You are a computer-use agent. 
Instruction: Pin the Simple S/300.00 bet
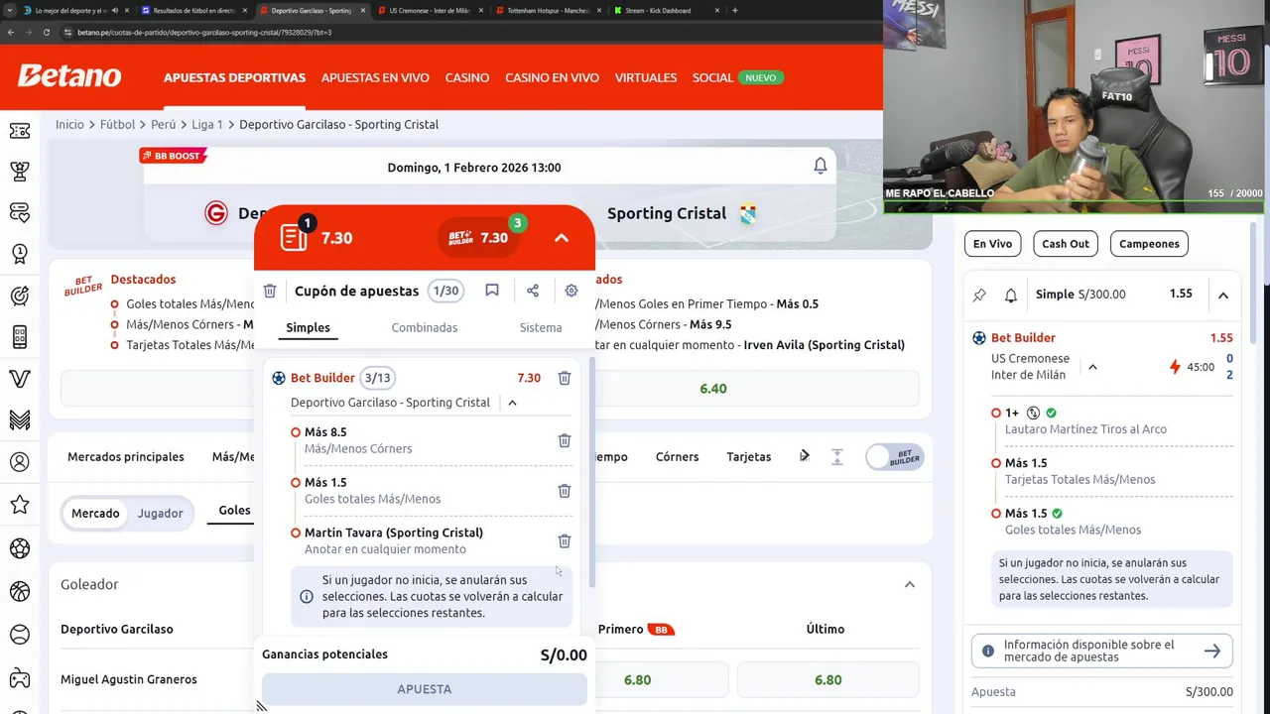point(979,296)
